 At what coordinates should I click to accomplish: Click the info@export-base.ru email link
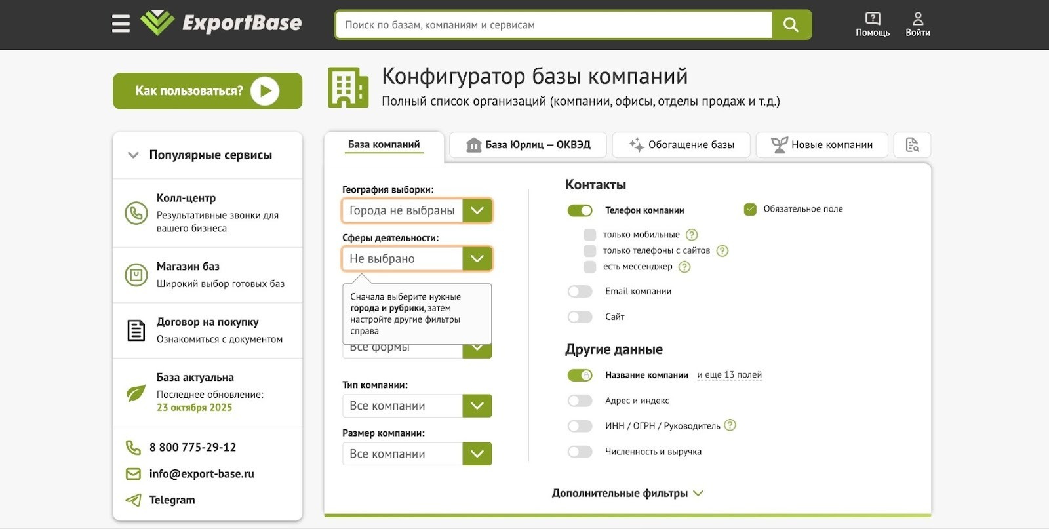[202, 474]
